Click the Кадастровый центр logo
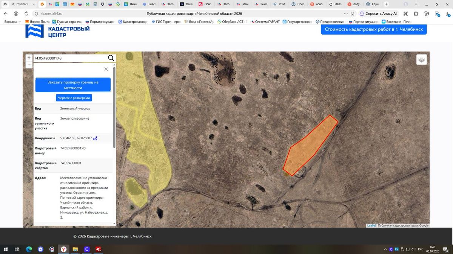Screen dimensions: 453x254 57,32
